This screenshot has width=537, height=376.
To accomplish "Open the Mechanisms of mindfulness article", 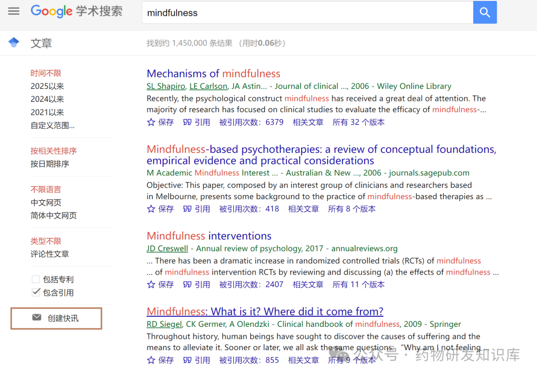I will pyautogui.click(x=213, y=74).
